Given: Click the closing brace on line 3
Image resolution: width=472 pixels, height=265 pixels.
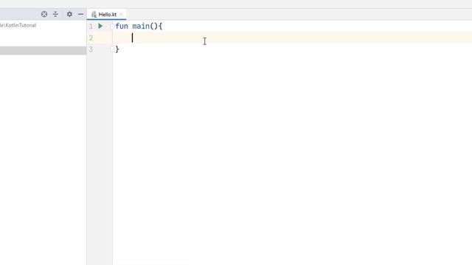Looking at the screenshot, I should [117, 49].
